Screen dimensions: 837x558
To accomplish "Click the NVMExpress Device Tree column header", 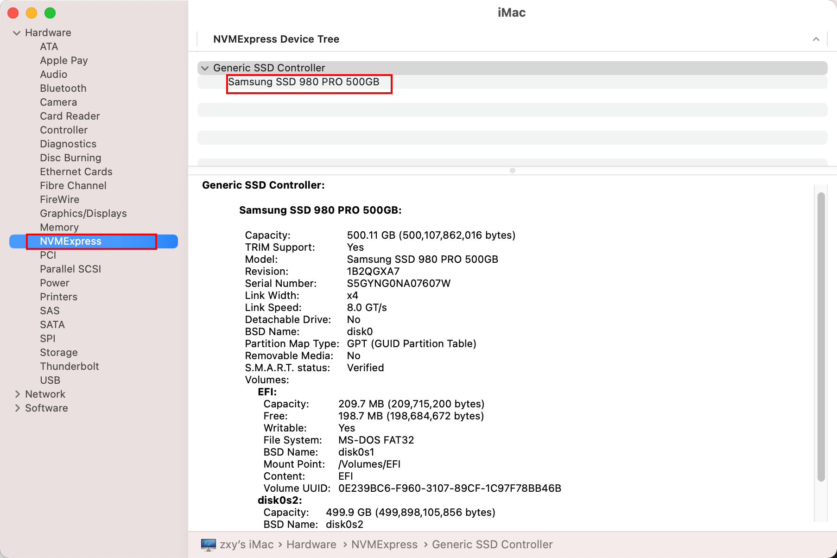I will [276, 39].
